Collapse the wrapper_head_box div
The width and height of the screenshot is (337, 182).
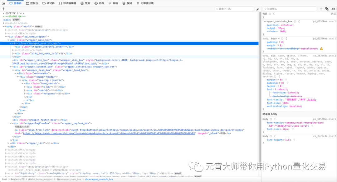pos(13,70)
